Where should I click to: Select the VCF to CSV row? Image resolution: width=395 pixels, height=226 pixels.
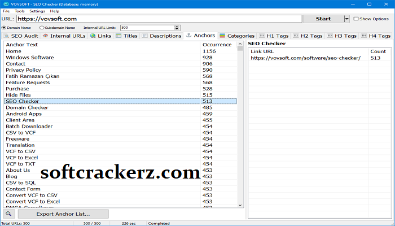(120, 151)
